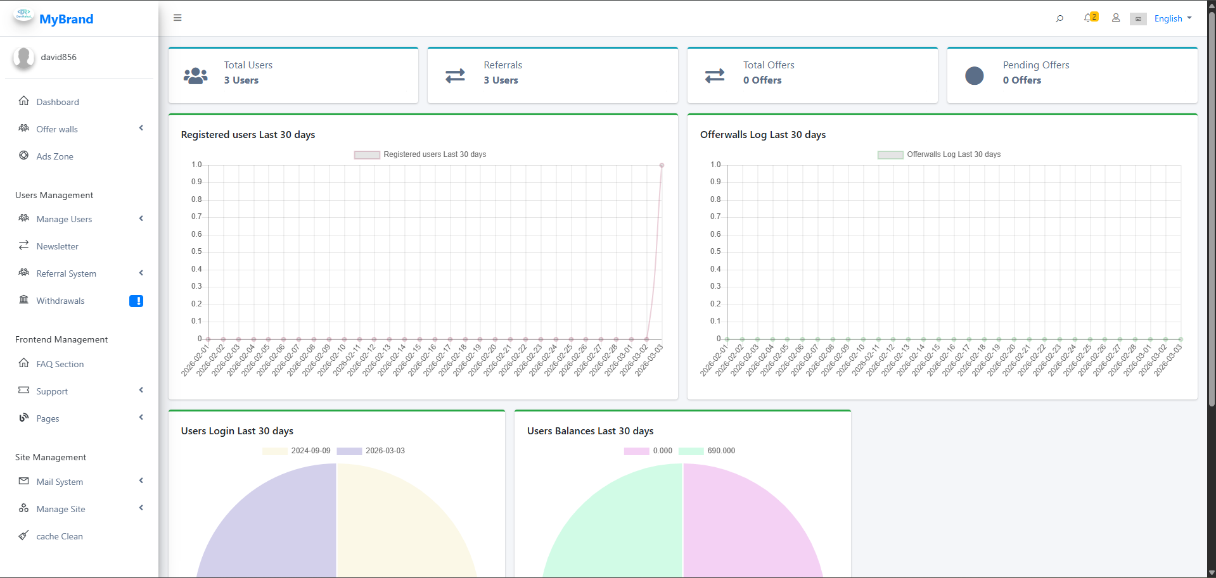Toggle Registered users dataset in chart legend
1216x578 pixels.
(x=419, y=154)
